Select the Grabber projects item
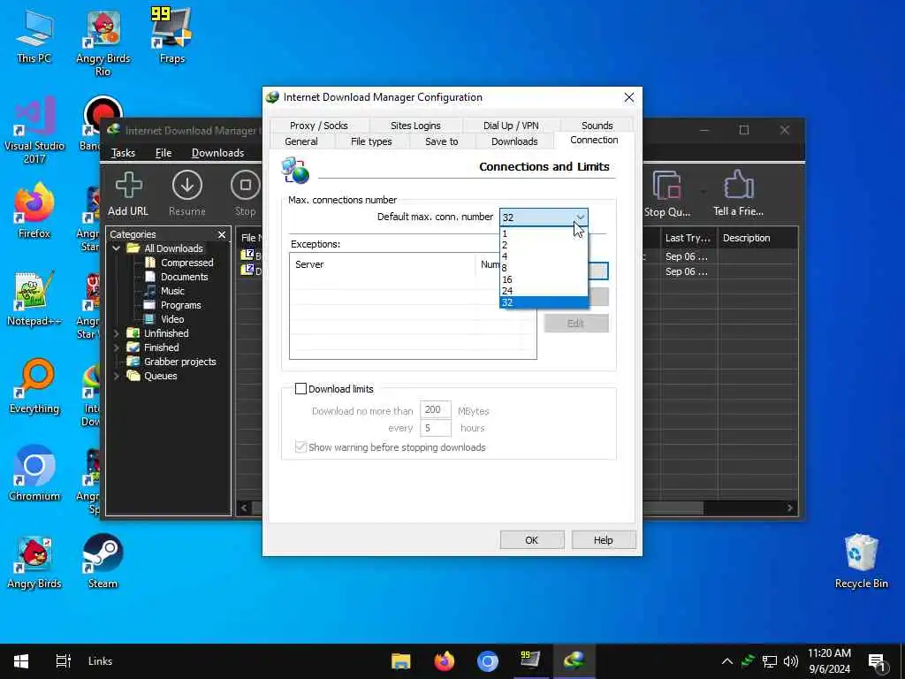Screen dimensions: 905x679 (x=179, y=362)
